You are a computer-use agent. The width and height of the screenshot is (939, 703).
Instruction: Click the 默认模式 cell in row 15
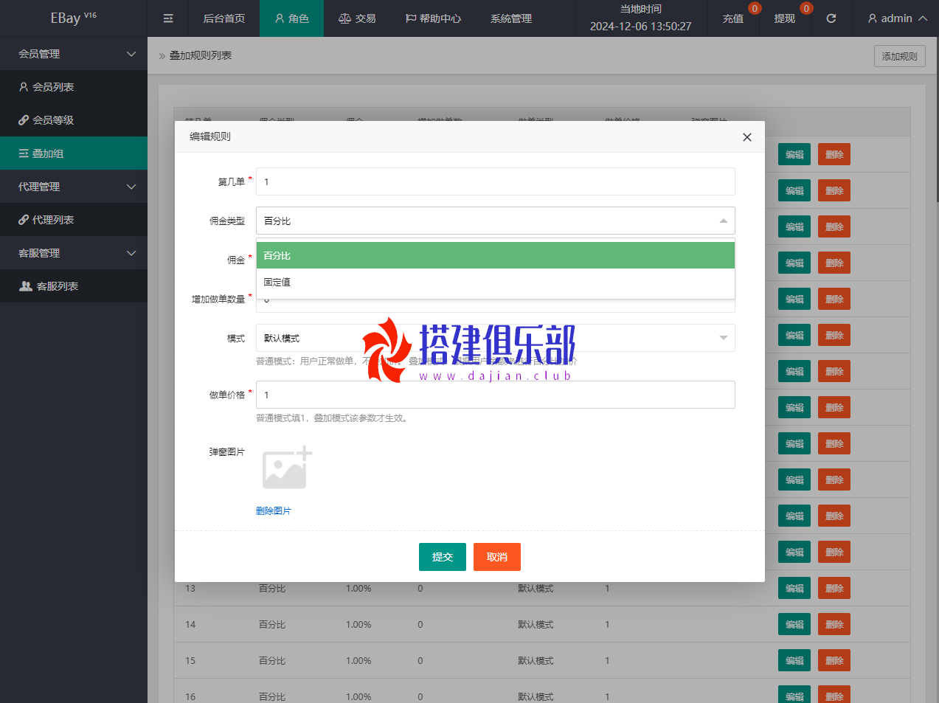click(536, 661)
